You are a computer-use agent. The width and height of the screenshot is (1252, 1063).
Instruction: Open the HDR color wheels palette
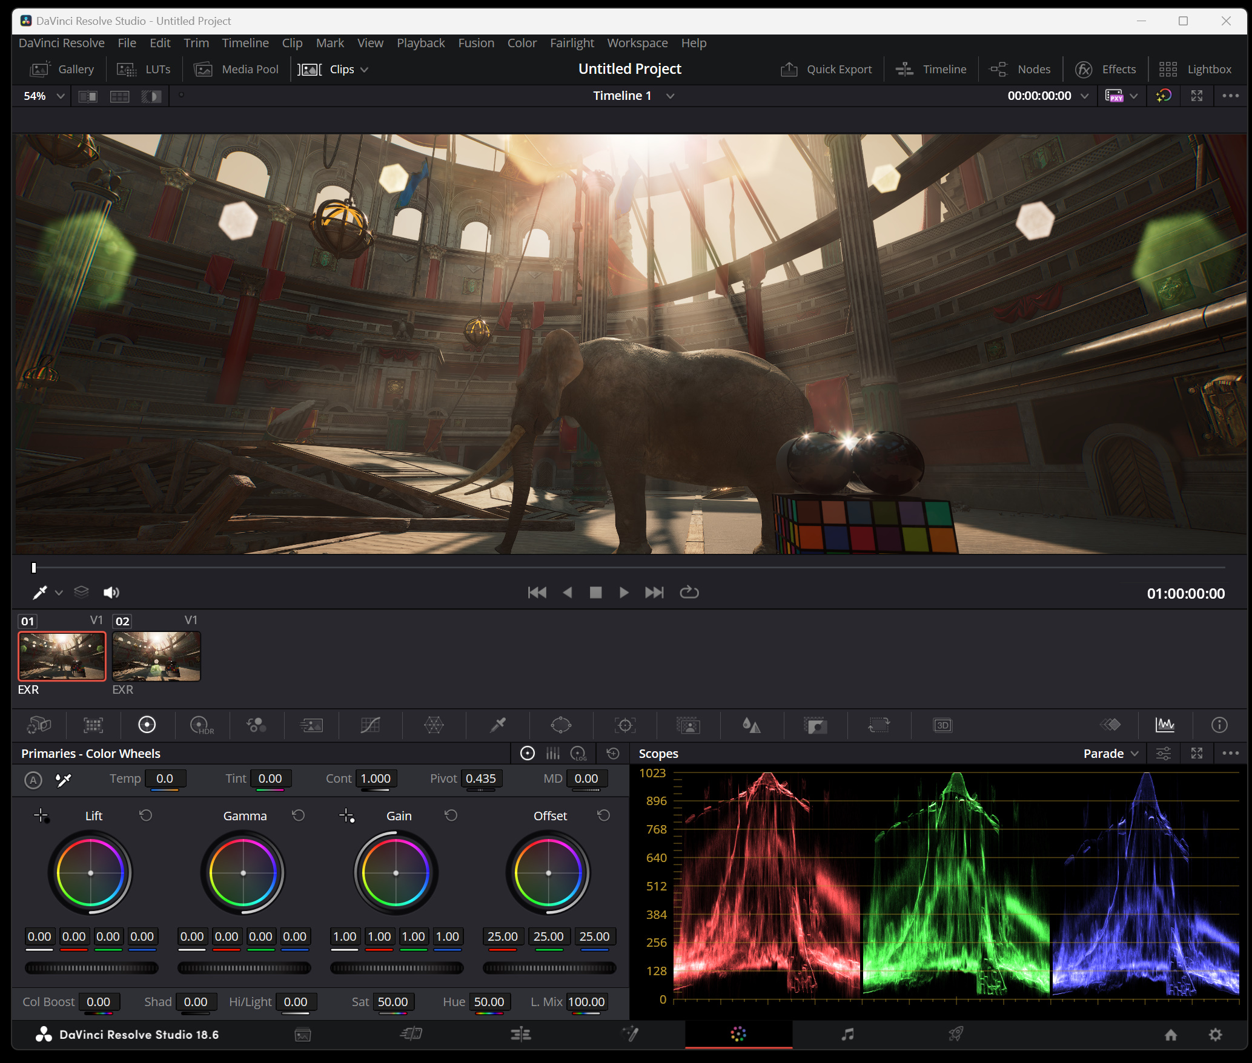click(x=201, y=725)
